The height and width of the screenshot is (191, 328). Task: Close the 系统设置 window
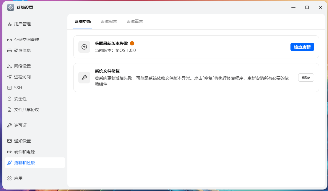[321, 7]
